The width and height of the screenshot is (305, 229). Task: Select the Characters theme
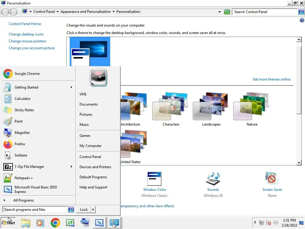point(171,109)
